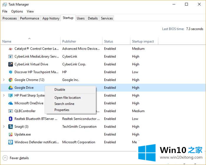Select the CyberLink Virtual Drive name
The image size is (206, 165).
click(x=31, y=64)
